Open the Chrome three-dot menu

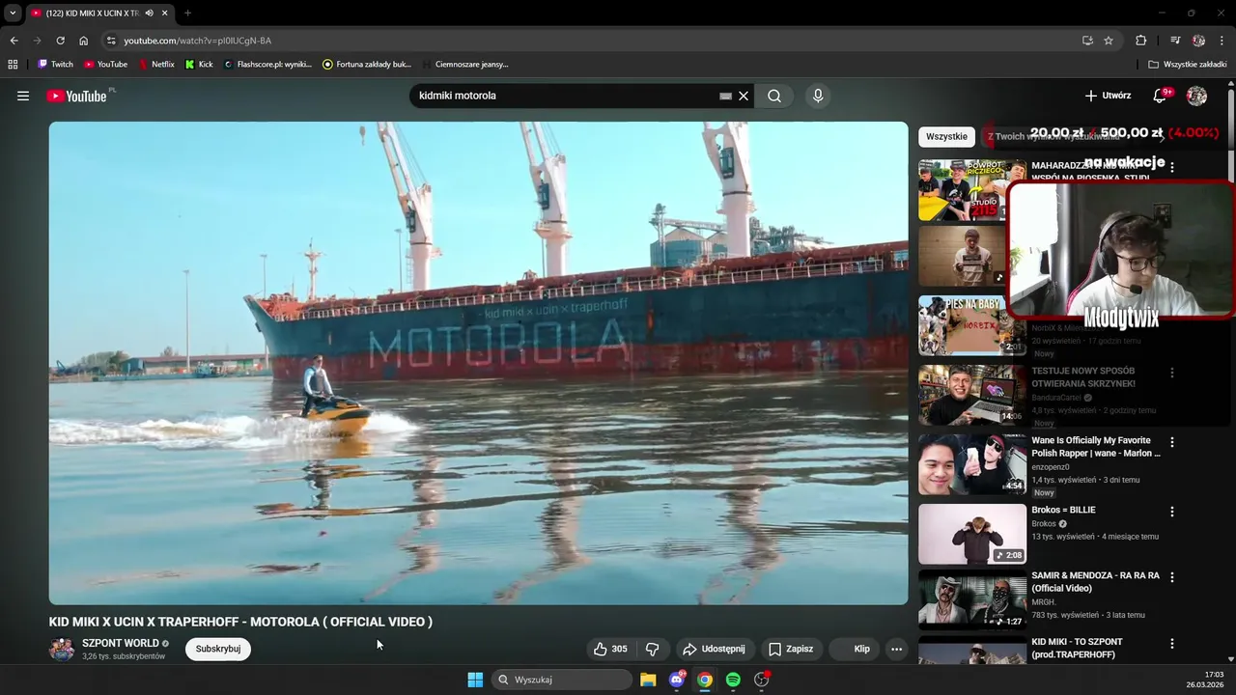pyautogui.click(x=1222, y=41)
